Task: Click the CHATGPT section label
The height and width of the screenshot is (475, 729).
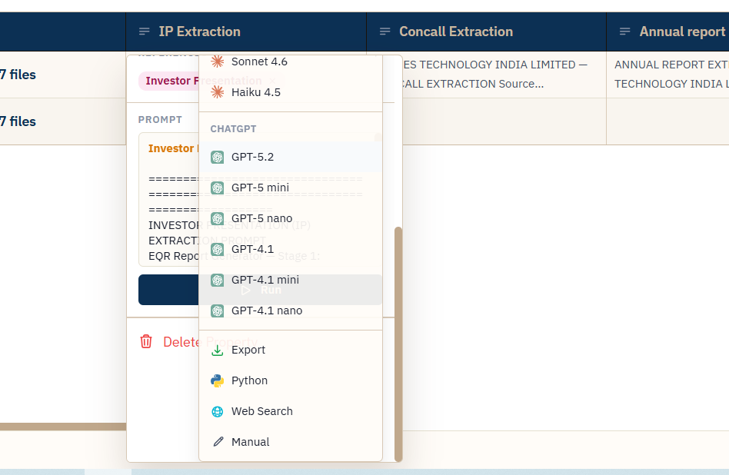Action: (x=234, y=129)
